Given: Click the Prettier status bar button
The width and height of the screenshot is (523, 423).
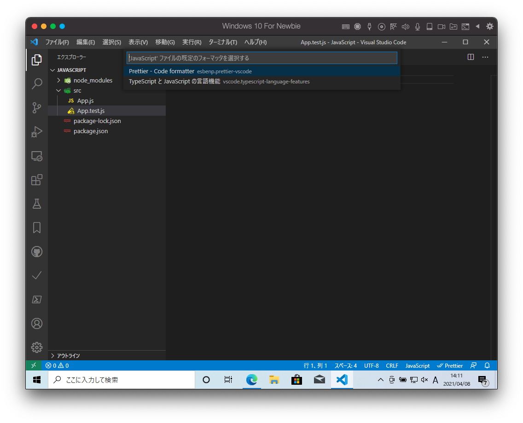Looking at the screenshot, I should coord(450,365).
